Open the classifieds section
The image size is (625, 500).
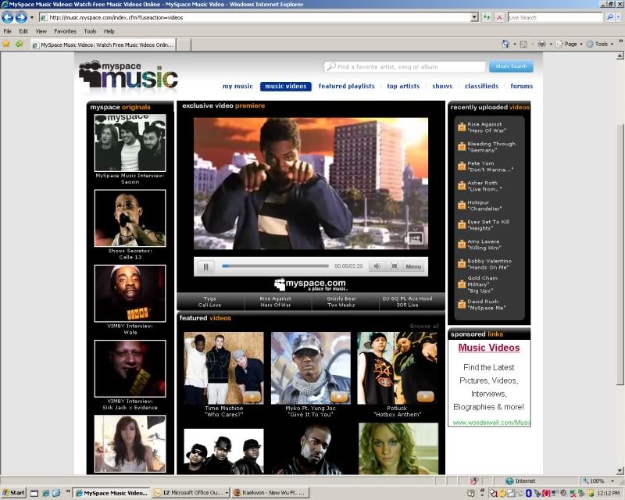tap(481, 86)
